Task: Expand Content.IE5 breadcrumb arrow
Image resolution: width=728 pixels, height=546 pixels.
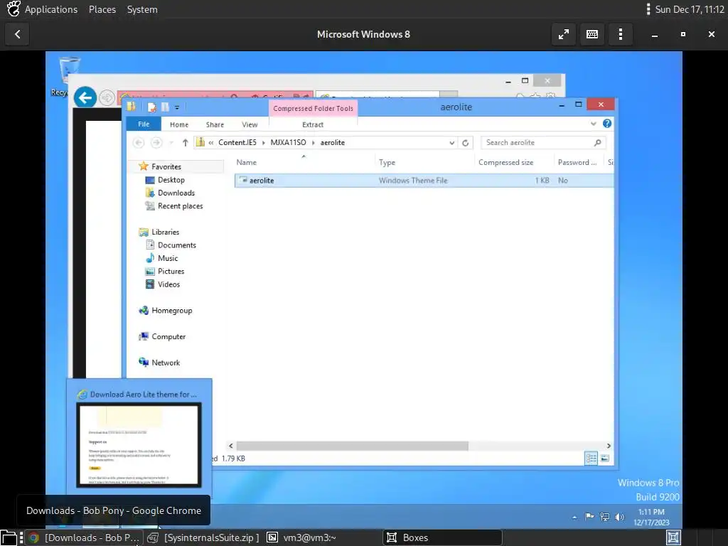Action: click(x=263, y=142)
